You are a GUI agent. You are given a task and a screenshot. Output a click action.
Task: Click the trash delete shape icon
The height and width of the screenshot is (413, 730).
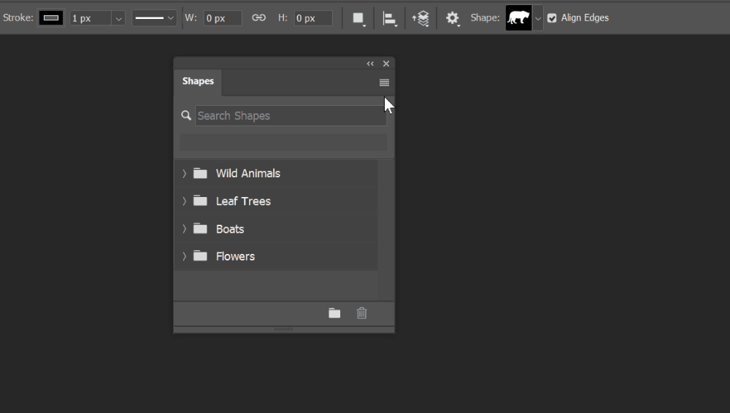point(362,313)
